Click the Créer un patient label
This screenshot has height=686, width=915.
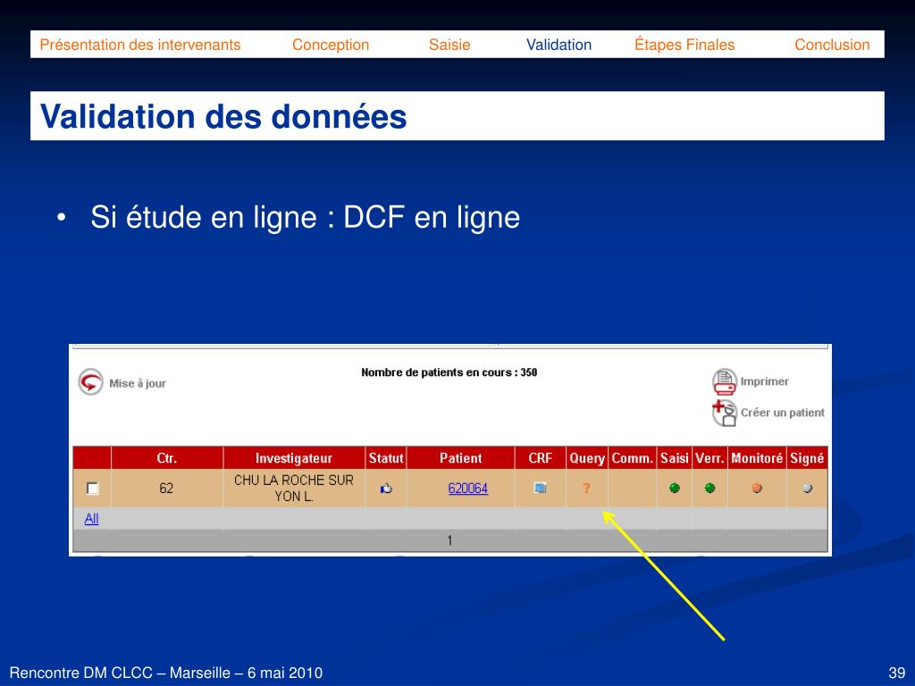click(x=783, y=413)
